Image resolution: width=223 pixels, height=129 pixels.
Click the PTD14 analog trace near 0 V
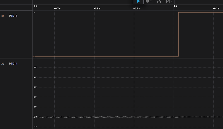coord(128,117)
